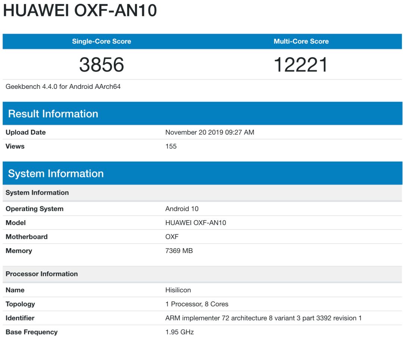Select the motherboard value OXF

pos(172,237)
